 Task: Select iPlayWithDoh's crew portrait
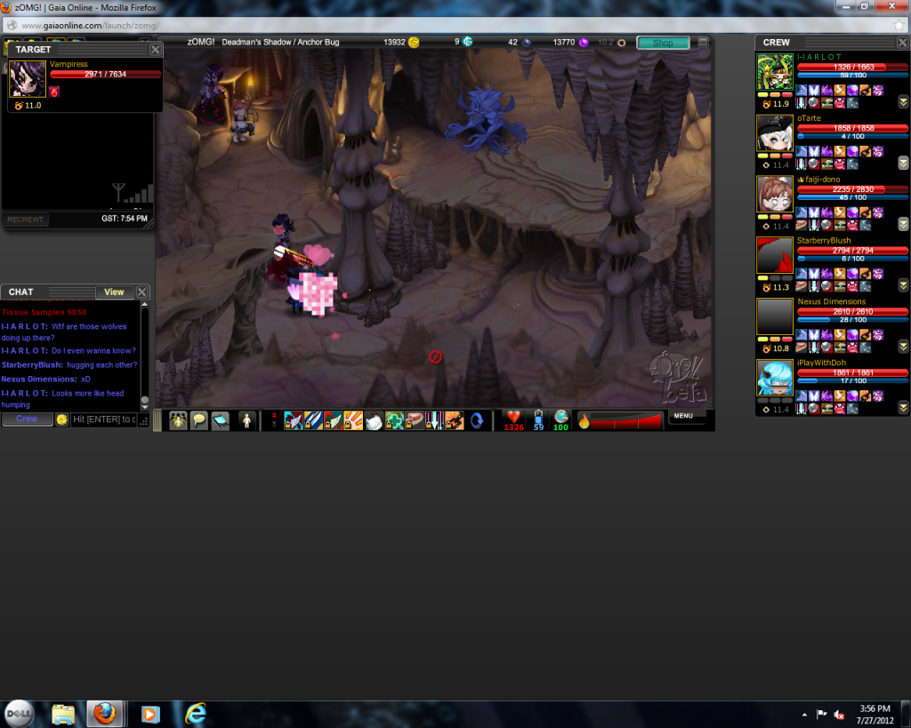(x=775, y=378)
